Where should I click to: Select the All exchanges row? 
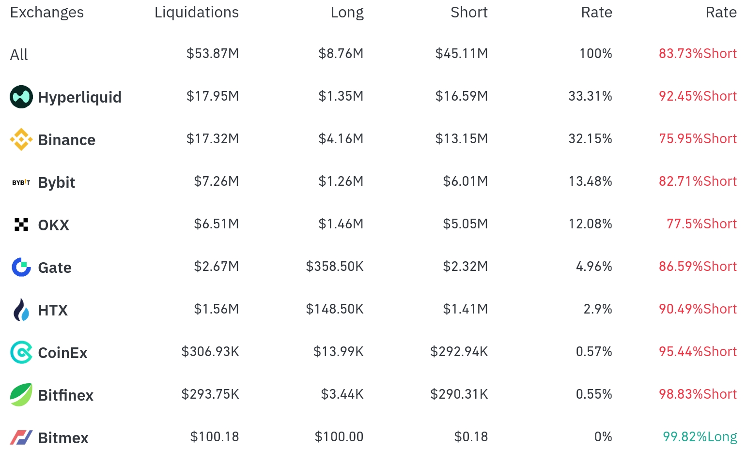pos(19,54)
